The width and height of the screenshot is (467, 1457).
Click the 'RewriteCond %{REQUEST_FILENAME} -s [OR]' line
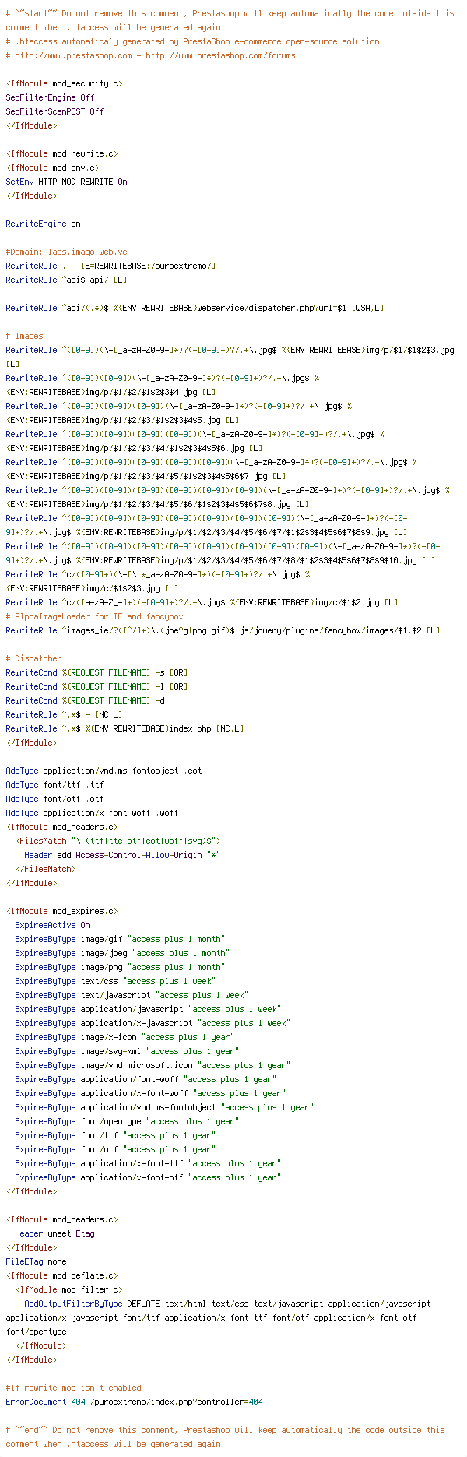[x=97, y=672]
